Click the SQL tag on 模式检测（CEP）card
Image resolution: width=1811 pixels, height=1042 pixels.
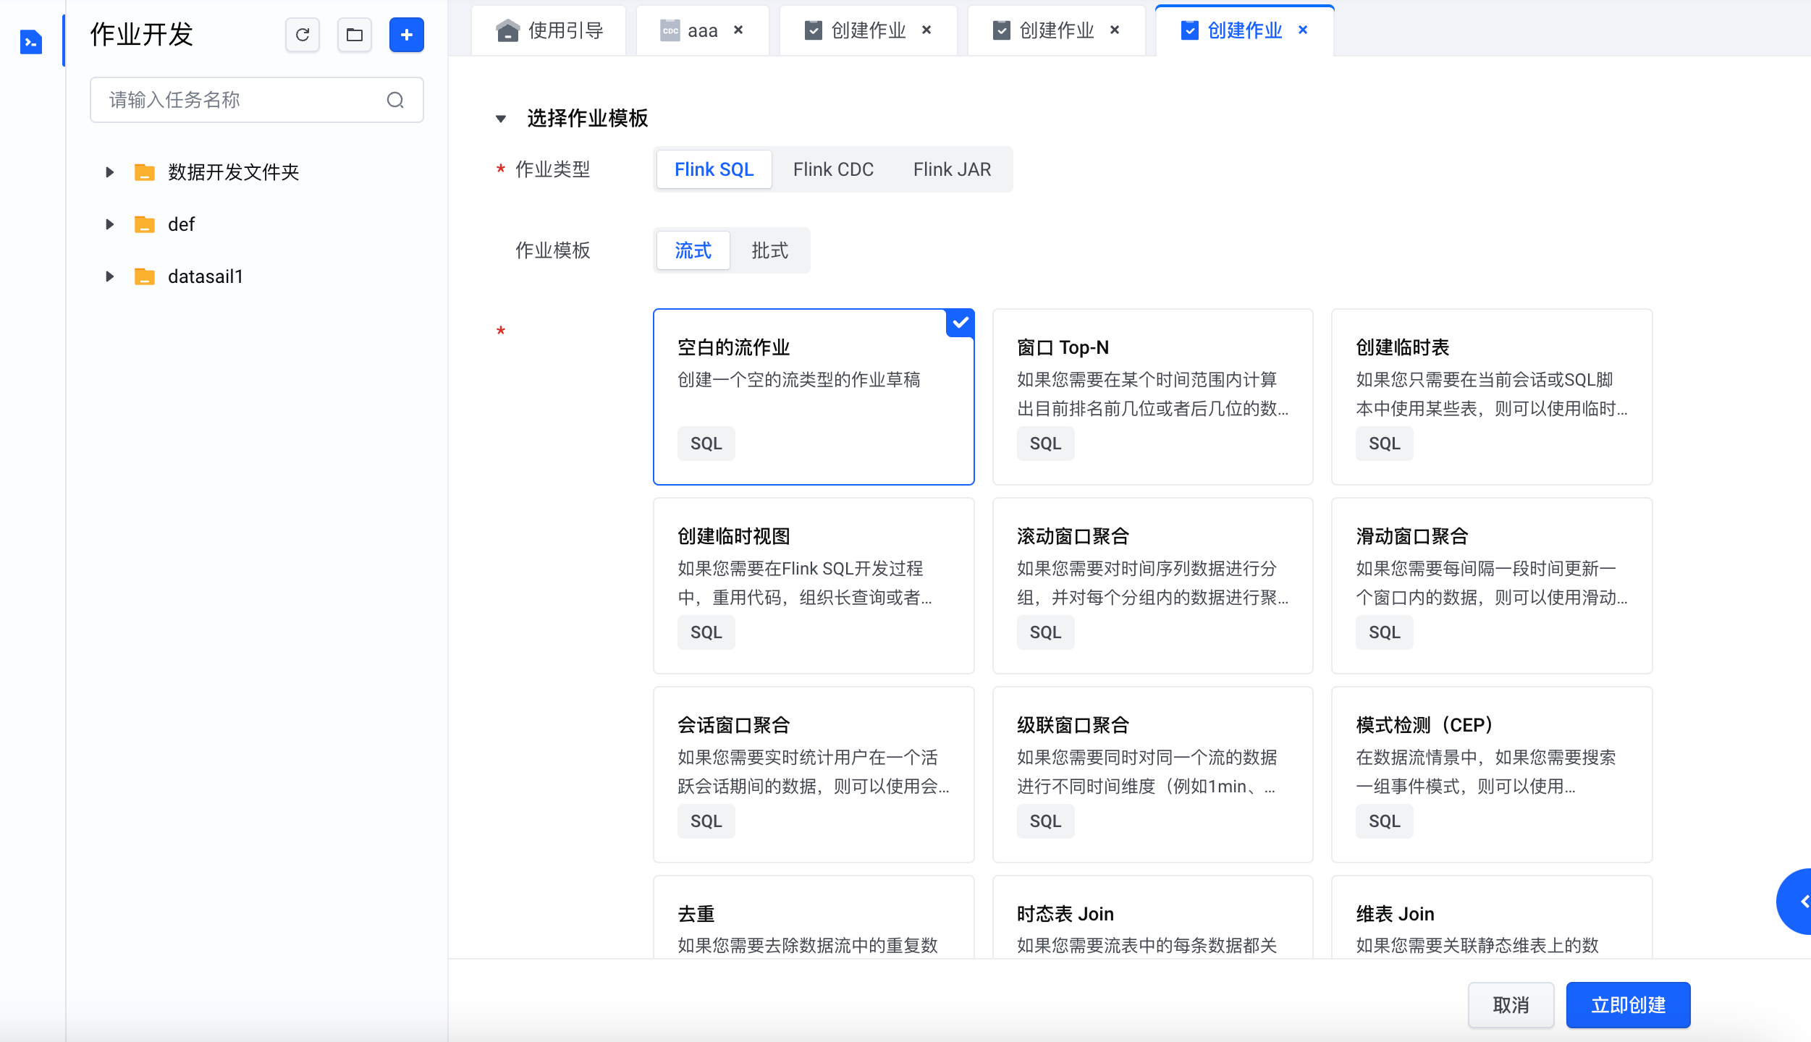click(1384, 821)
